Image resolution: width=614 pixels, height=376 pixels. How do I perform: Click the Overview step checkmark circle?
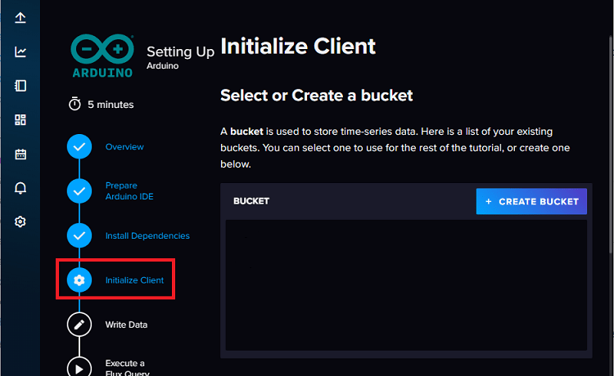click(79, 147)
